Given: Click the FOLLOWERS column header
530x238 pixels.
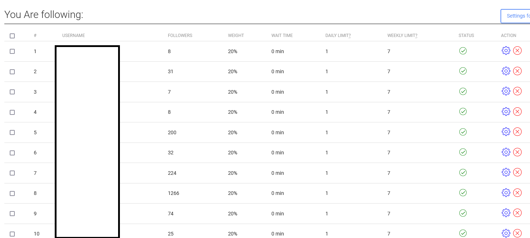Looking at the screenshot, I should pos(180,36).
